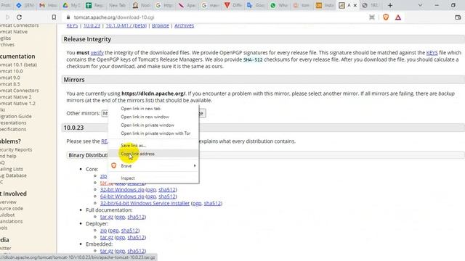Screen dimensions: 465x261
Task: Open the verify link in Release Integrity
Action: pyautogui.click(x=97, y=53)
